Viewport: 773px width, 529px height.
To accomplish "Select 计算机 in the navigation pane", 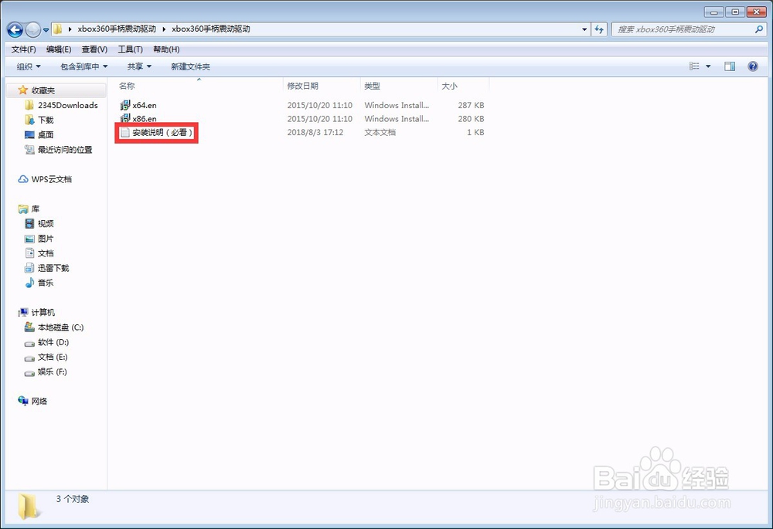I will click(x=36, y=312).
